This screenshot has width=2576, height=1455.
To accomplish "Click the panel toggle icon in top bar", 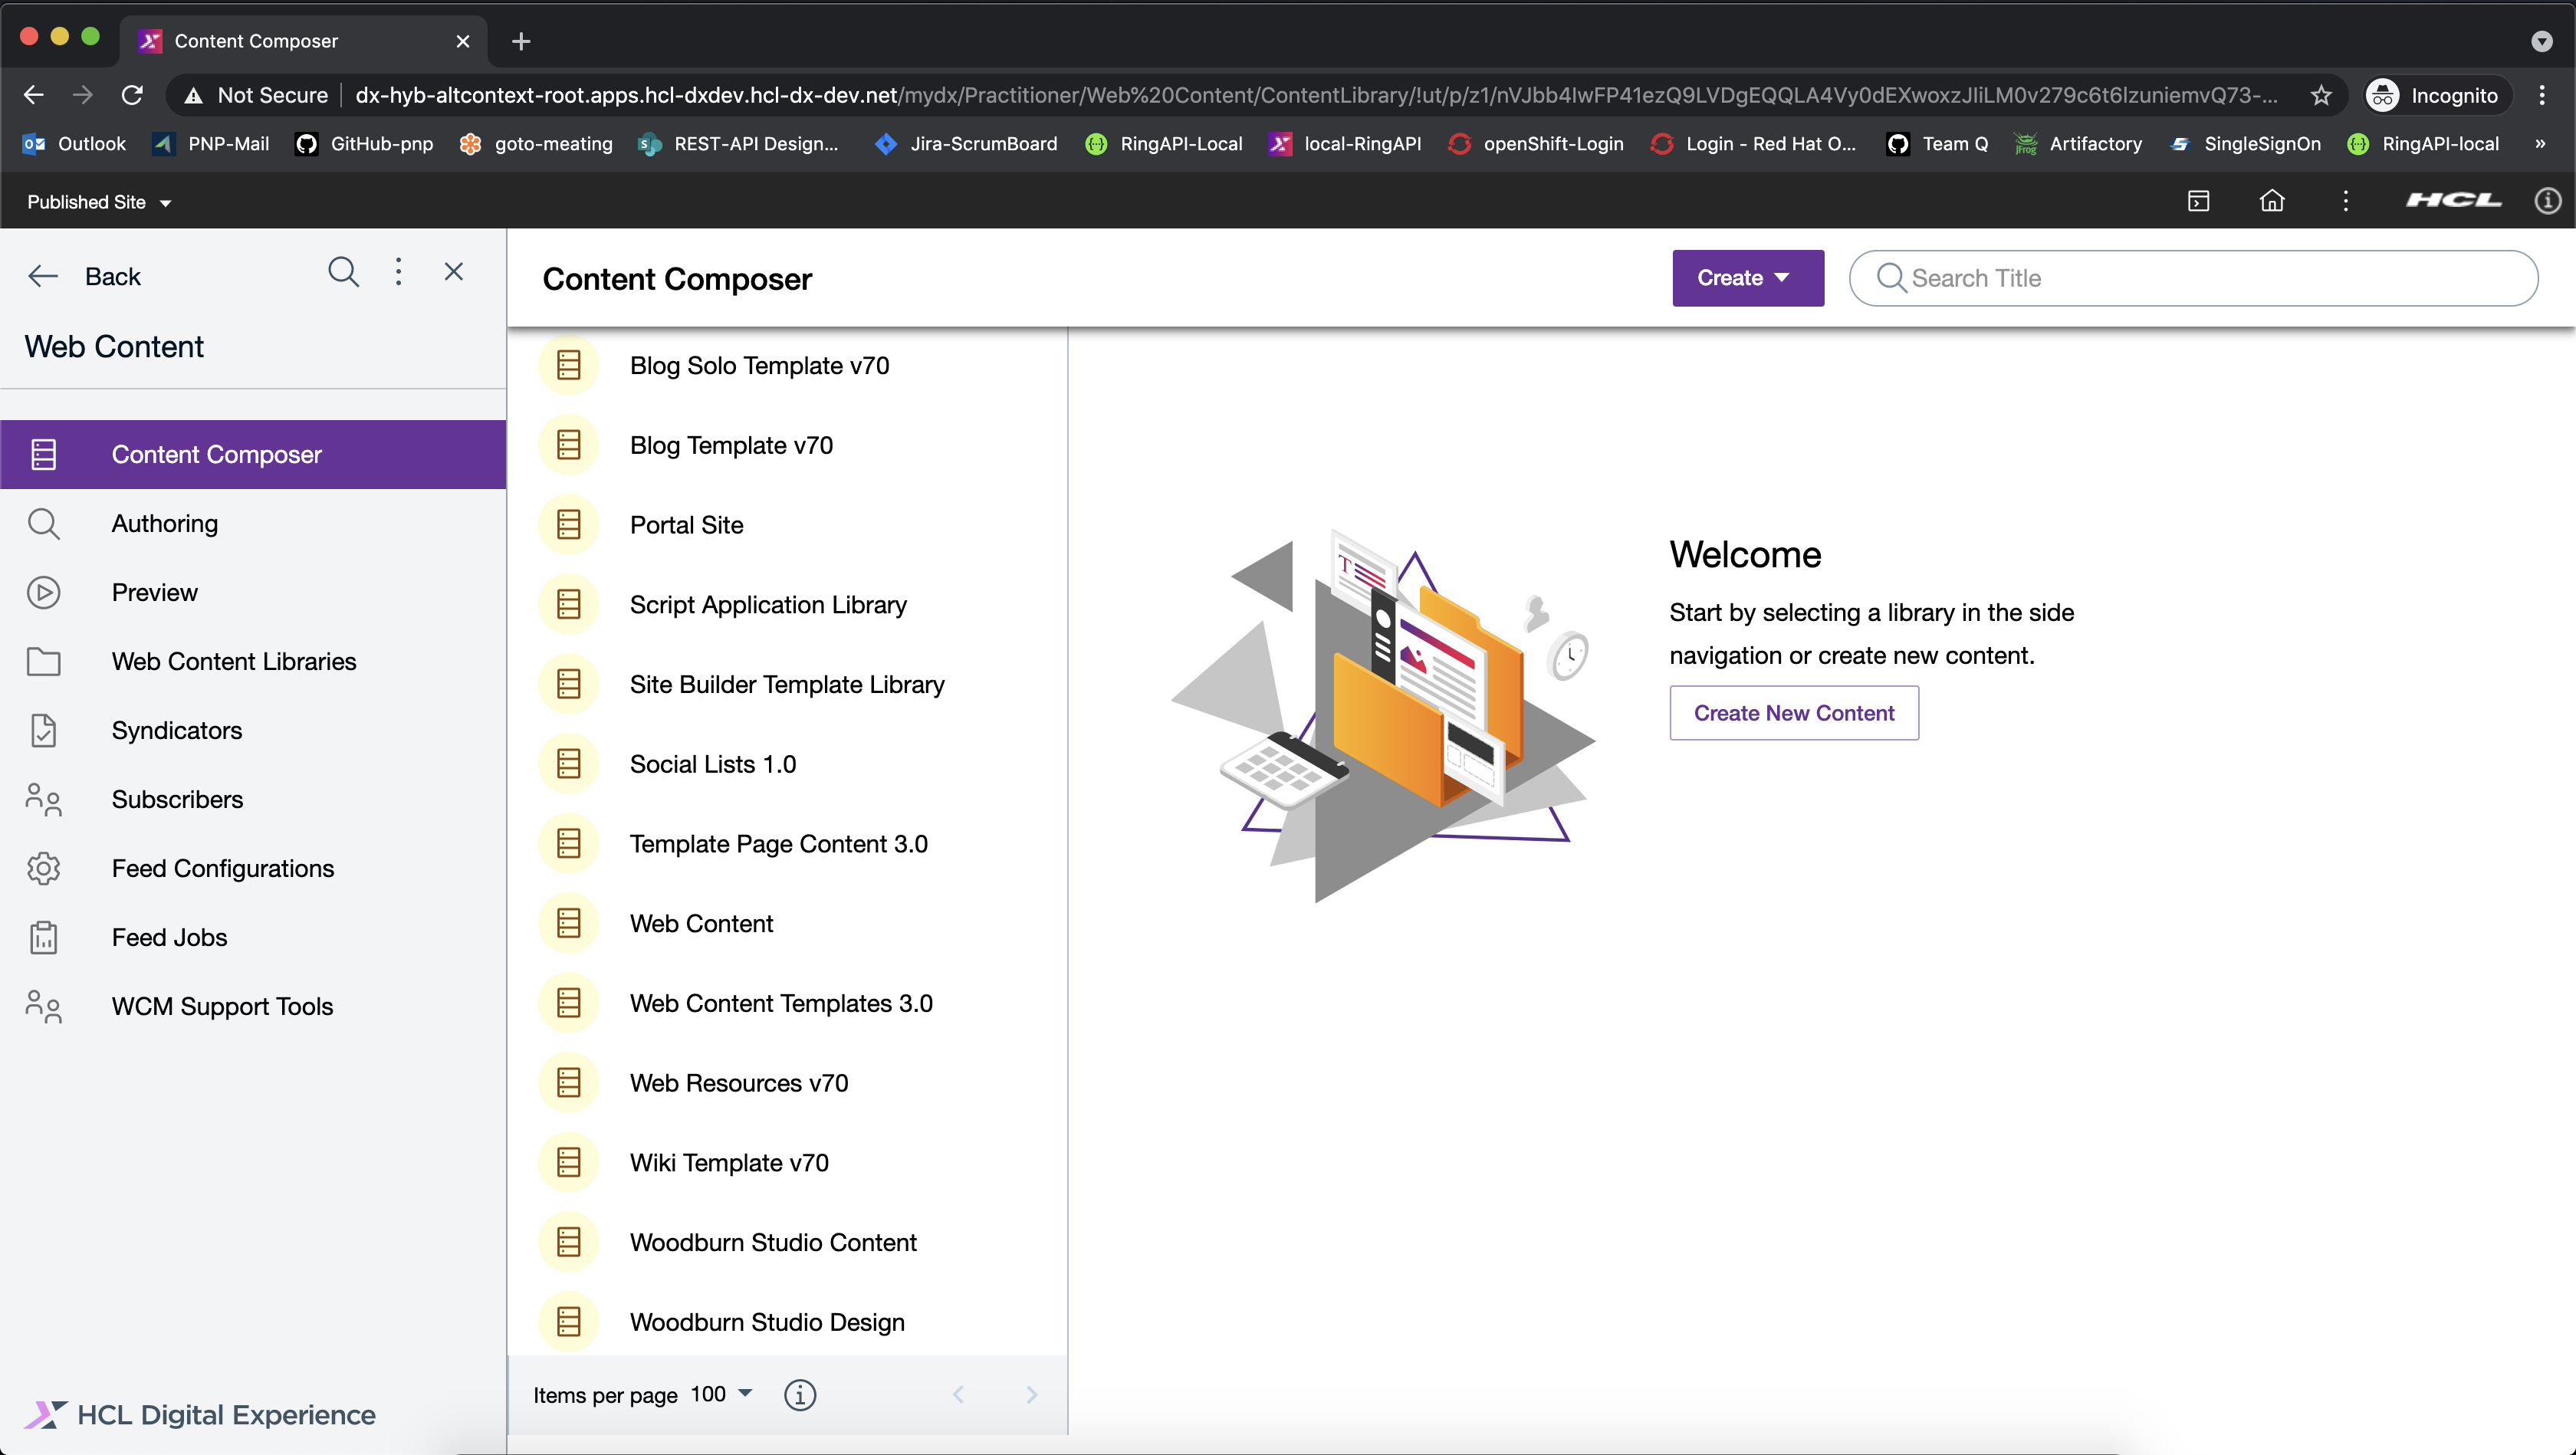I will (x=2198, y=201).
